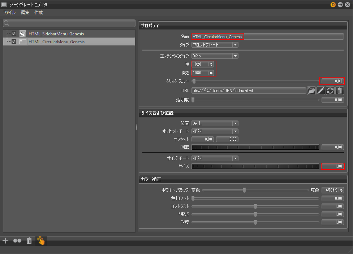Click the 透明度 value field

(333, 100)
